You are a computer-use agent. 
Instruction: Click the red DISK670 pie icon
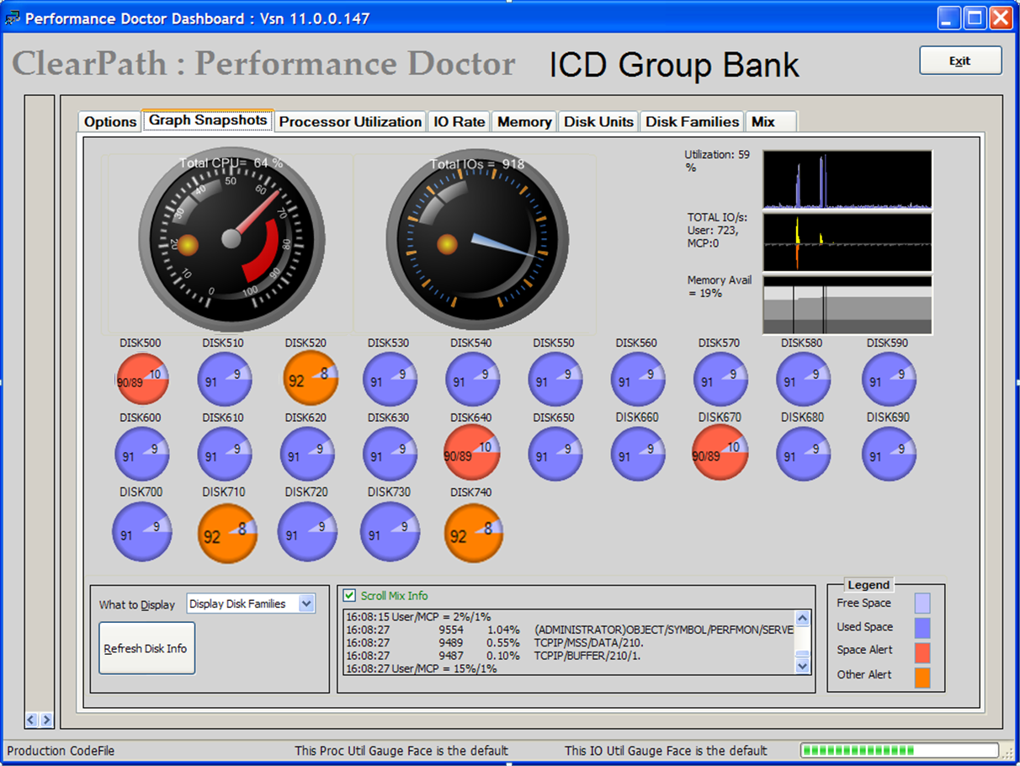pyautogui.click(x=721, y=452)
